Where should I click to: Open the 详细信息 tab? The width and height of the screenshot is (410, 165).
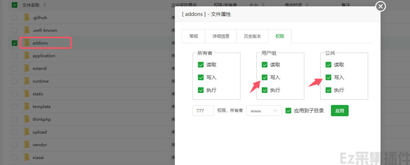pos(221,36)
